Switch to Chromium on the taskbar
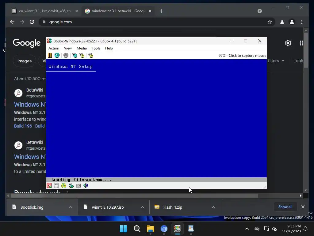 (x=164, y=229)
